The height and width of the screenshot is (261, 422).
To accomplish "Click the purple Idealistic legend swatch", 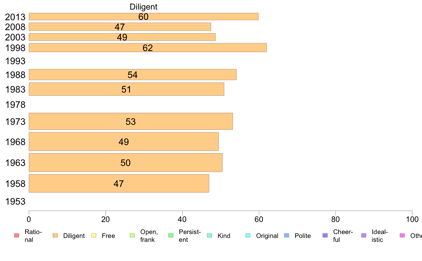I will (364, 235).
